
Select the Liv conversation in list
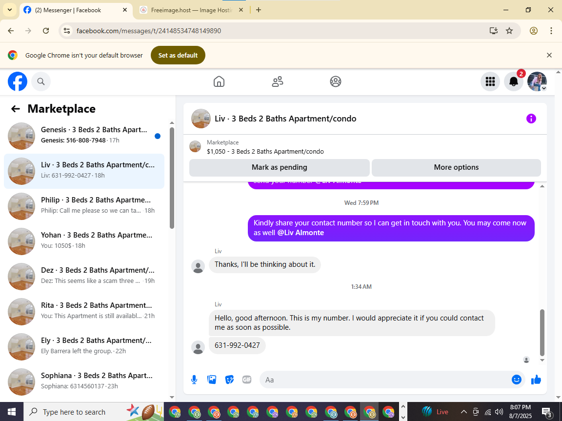[84, 171]
